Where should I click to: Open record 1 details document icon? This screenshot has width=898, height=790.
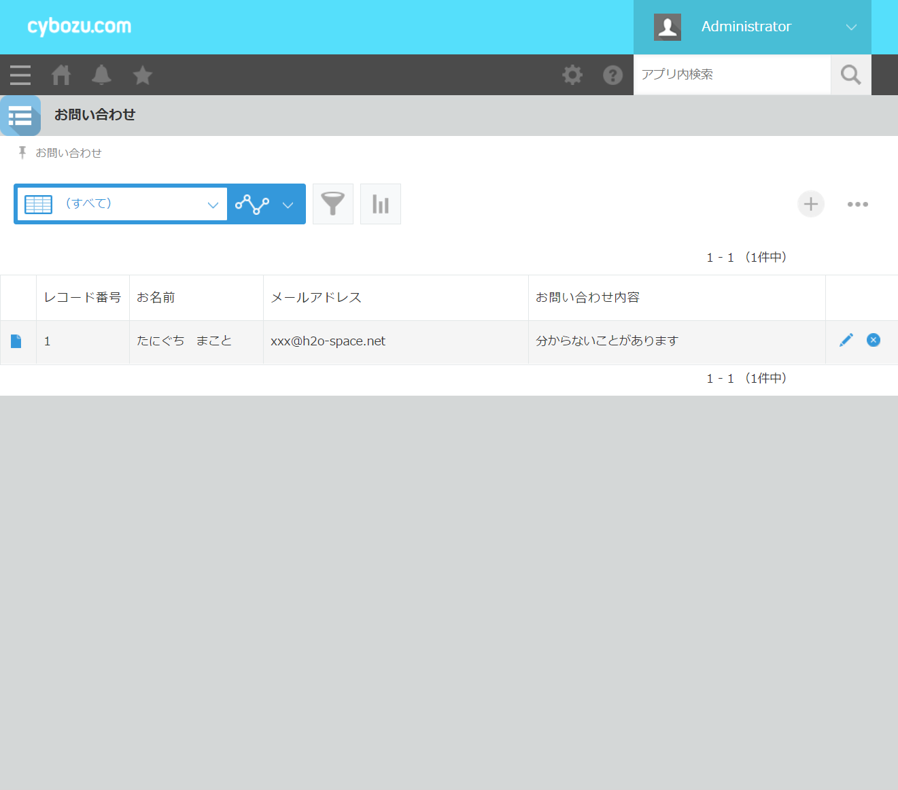click(16, 341)
